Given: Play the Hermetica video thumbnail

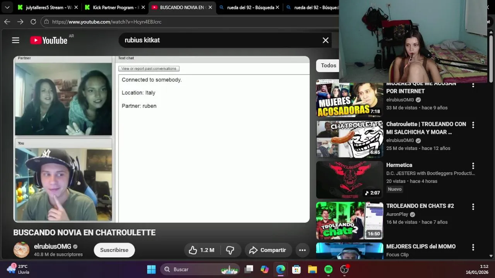Looking at the screenshot, I should tap(350, 180).
